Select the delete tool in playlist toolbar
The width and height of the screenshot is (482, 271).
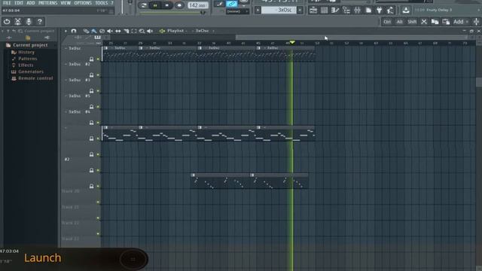(102, 31)
